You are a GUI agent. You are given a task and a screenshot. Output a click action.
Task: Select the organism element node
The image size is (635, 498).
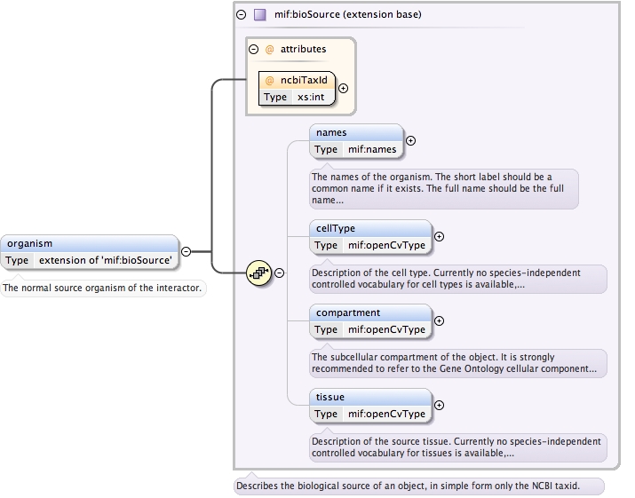[89, 243]
